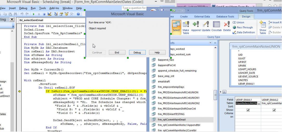Click the 'Type a question for help' box
The height and width of the screenshot is (132, 282).
(134, 8)
